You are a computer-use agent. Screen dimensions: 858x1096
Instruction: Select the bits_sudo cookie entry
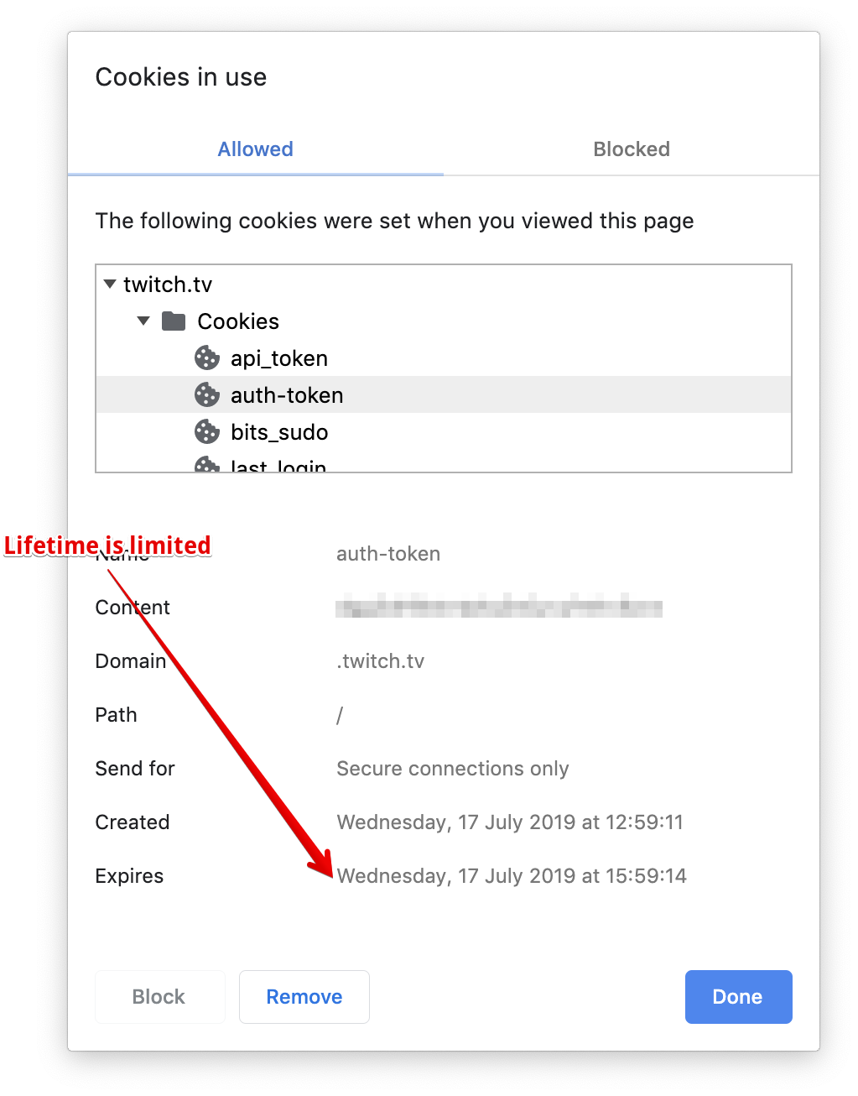click(x=278, y=431)
